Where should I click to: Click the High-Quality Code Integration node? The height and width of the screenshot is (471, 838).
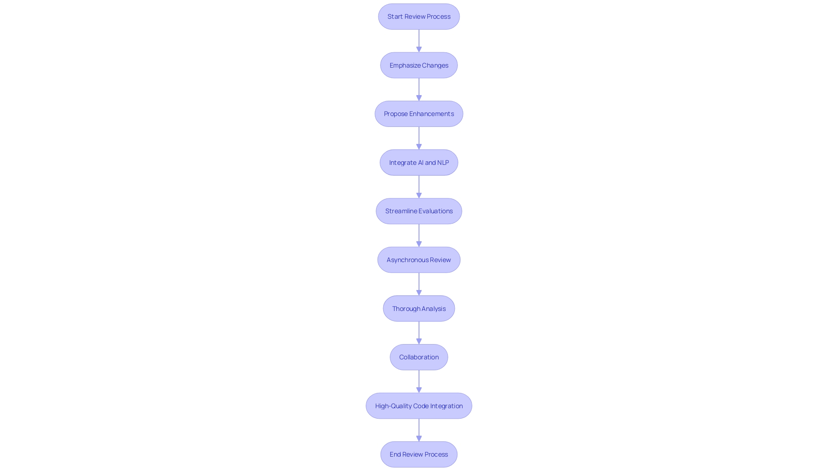tap(419, 406)
